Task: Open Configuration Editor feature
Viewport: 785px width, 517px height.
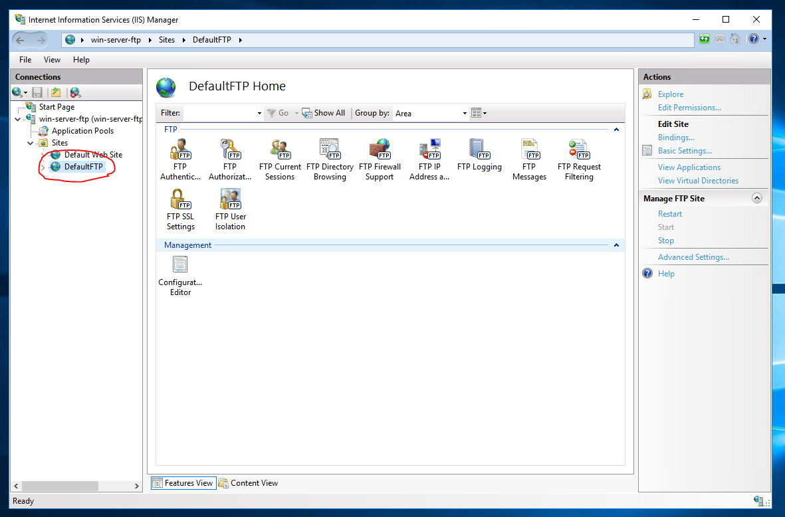Action: 180,276
